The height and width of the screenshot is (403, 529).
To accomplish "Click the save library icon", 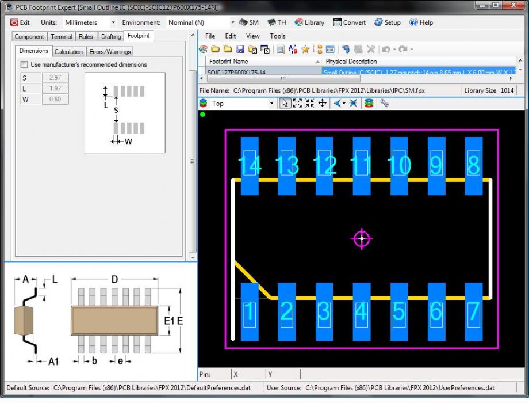I will point(240,50).
